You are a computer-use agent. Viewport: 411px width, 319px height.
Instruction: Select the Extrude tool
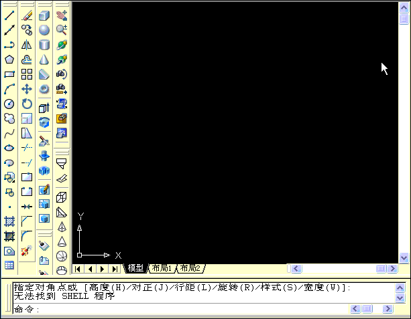click(44, 108)
